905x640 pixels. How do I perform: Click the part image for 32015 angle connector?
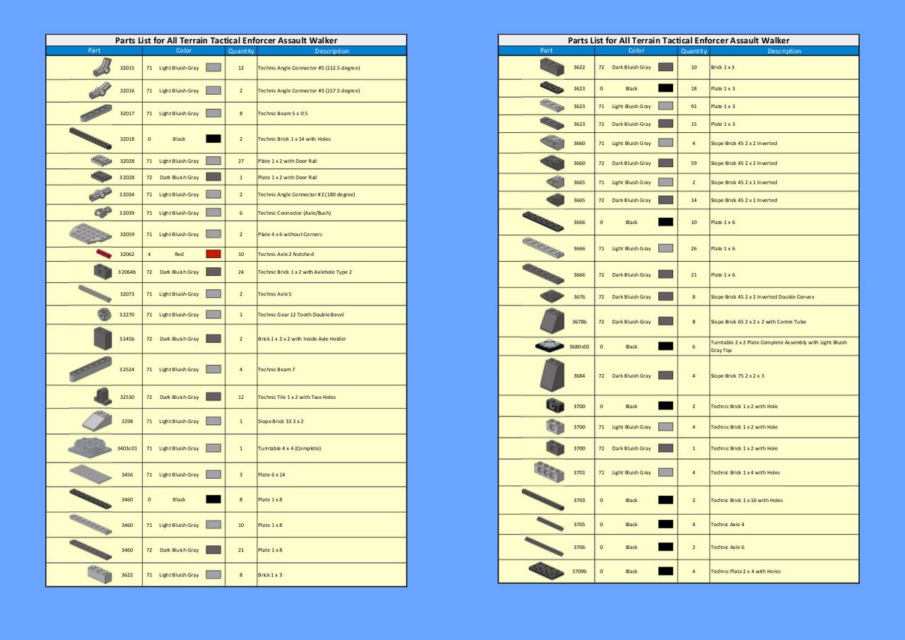pos(102,68)
